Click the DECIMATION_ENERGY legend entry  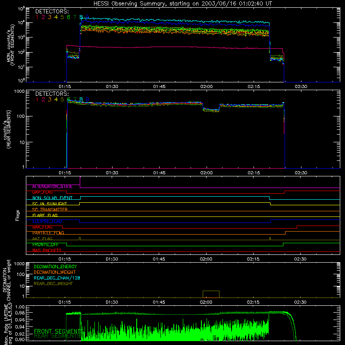click(55, 267)
